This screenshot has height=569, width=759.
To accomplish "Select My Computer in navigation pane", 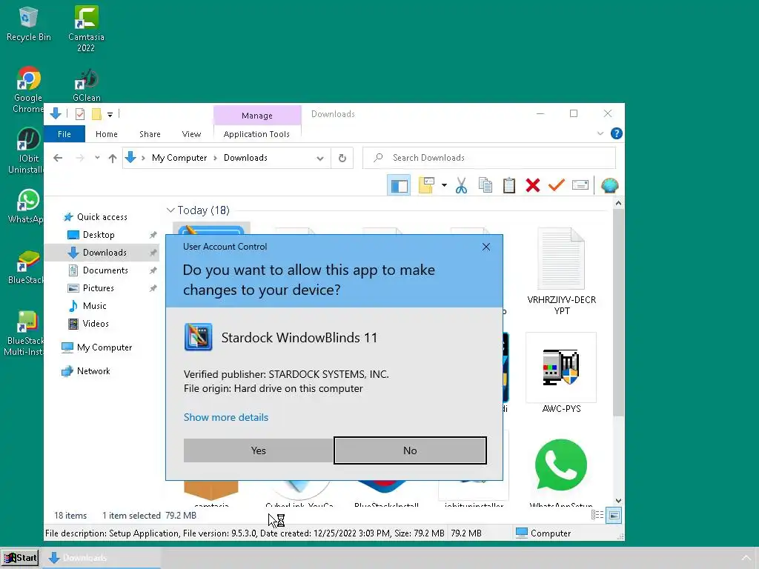I will 104,347.
